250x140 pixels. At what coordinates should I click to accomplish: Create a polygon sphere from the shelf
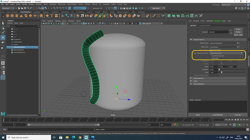(x=7, y=16)
